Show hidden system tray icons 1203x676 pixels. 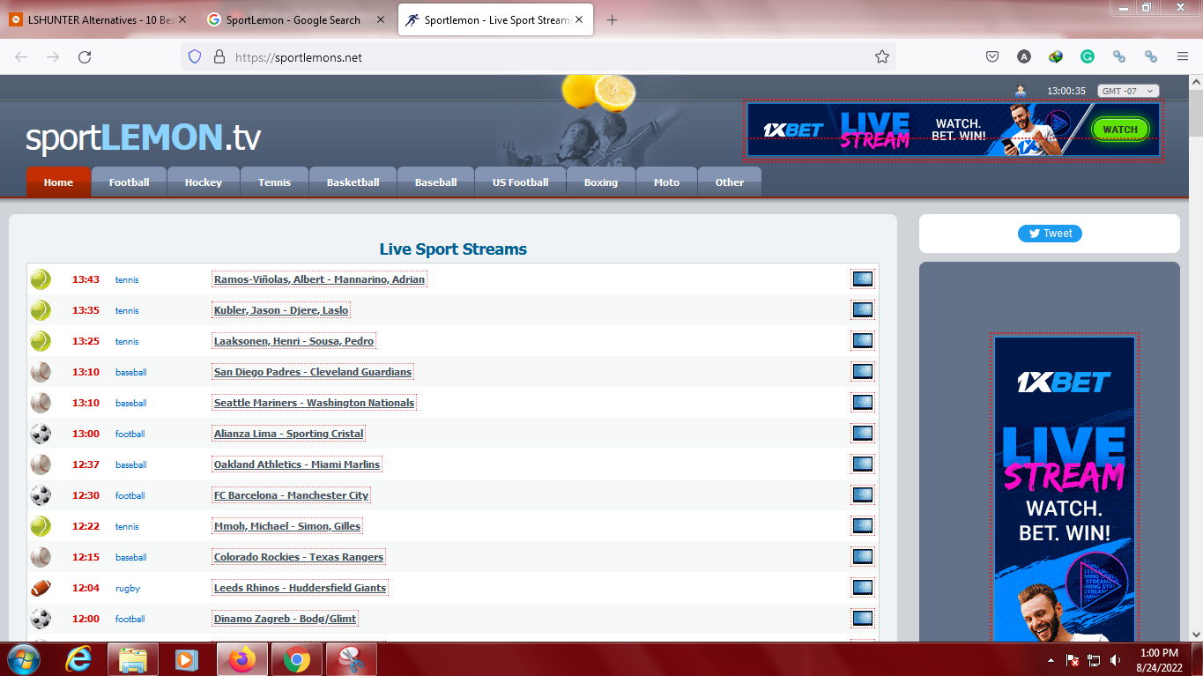[x=1051, y=660]
